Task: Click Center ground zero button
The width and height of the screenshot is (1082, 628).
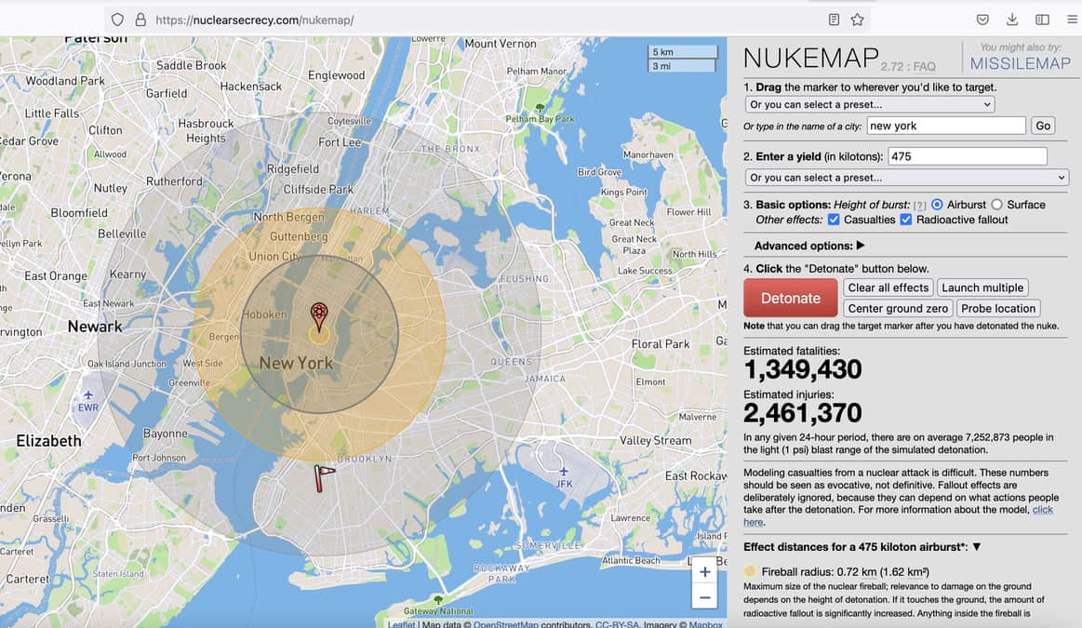Action: (897, 308)
